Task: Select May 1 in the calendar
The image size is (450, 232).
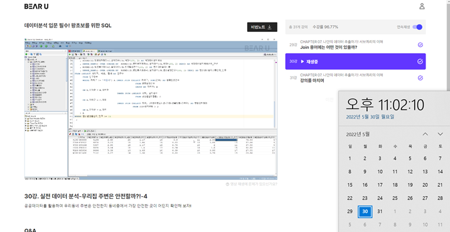Action: [350, 158]
